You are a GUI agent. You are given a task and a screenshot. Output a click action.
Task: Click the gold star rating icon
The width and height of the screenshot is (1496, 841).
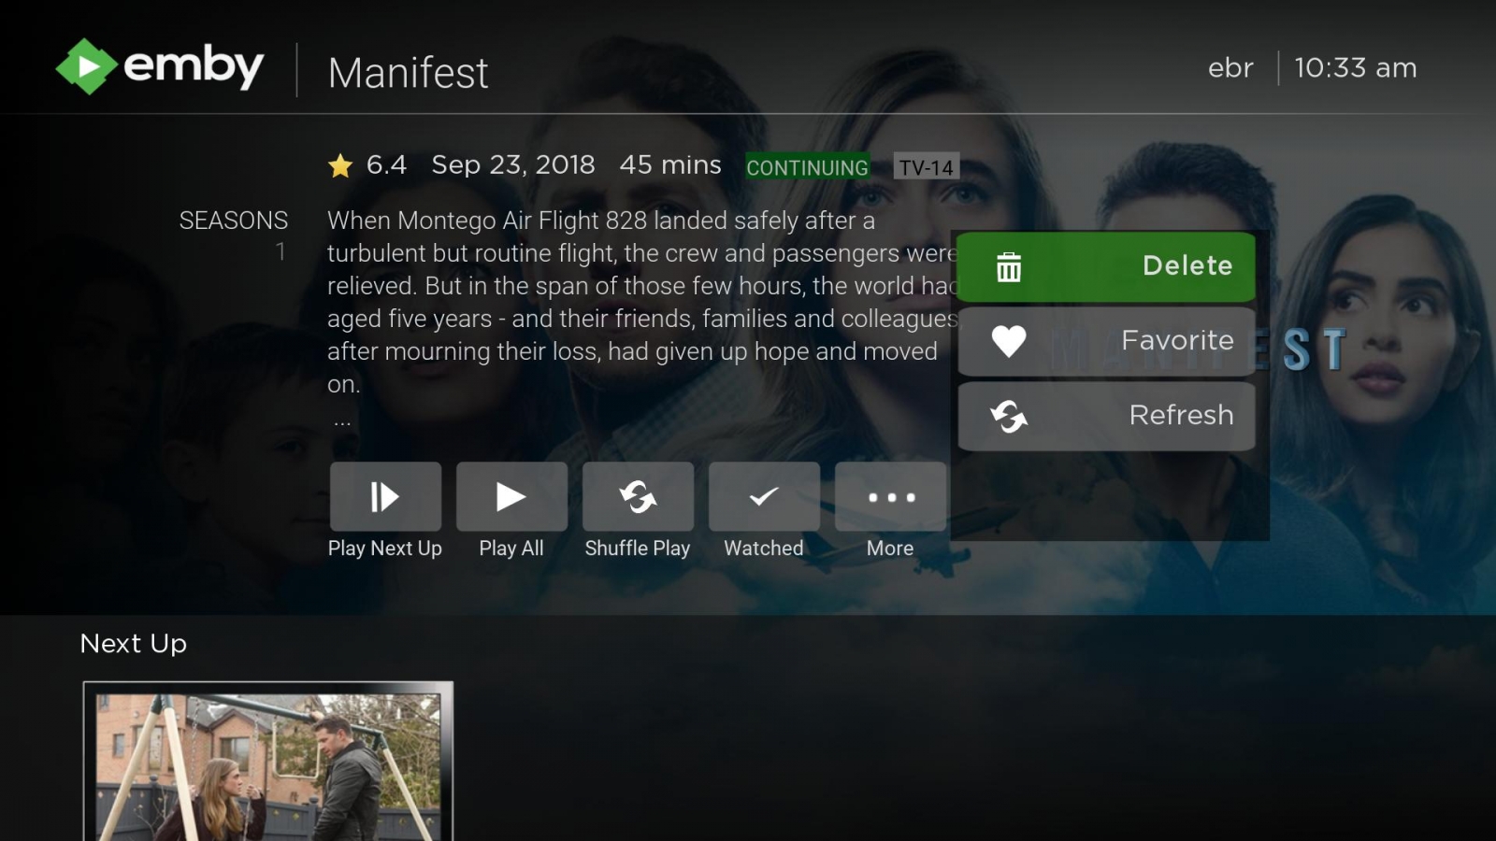[340, 166]
